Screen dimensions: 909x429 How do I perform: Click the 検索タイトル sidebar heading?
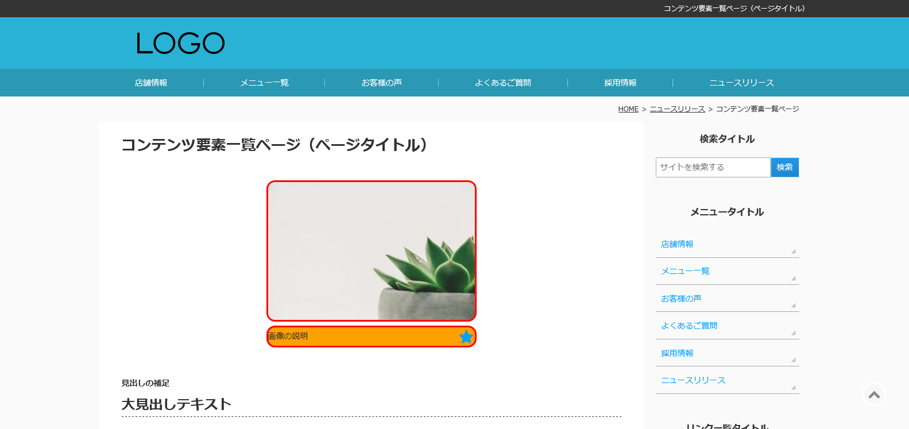click(727, 139)
